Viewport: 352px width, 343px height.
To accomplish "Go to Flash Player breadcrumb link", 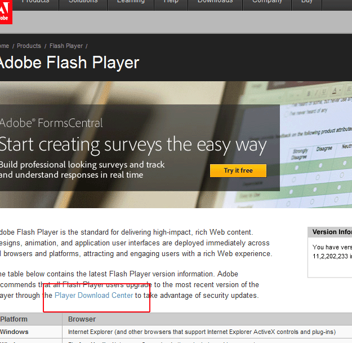I will [x=66, y=46].
